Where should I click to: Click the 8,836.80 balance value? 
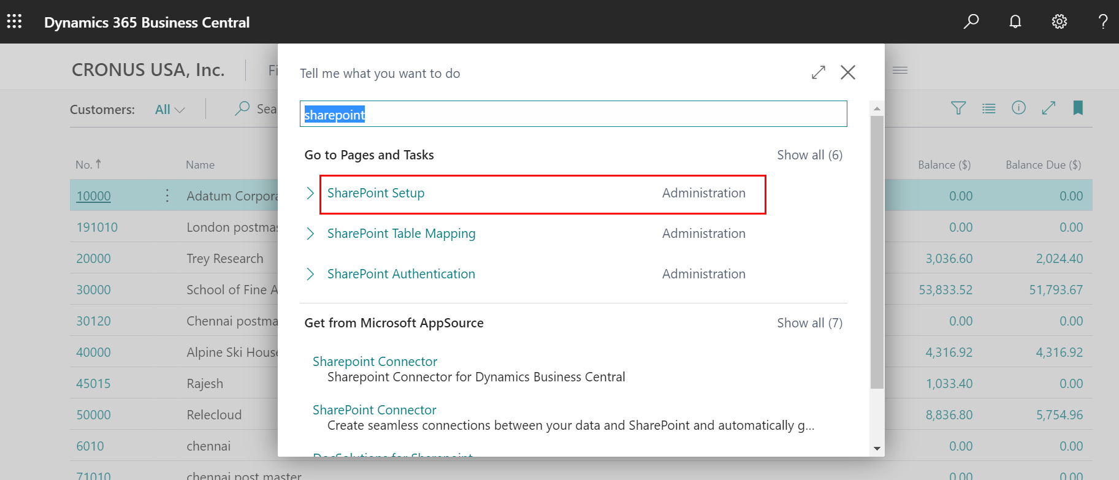click(x=949, y=415)
